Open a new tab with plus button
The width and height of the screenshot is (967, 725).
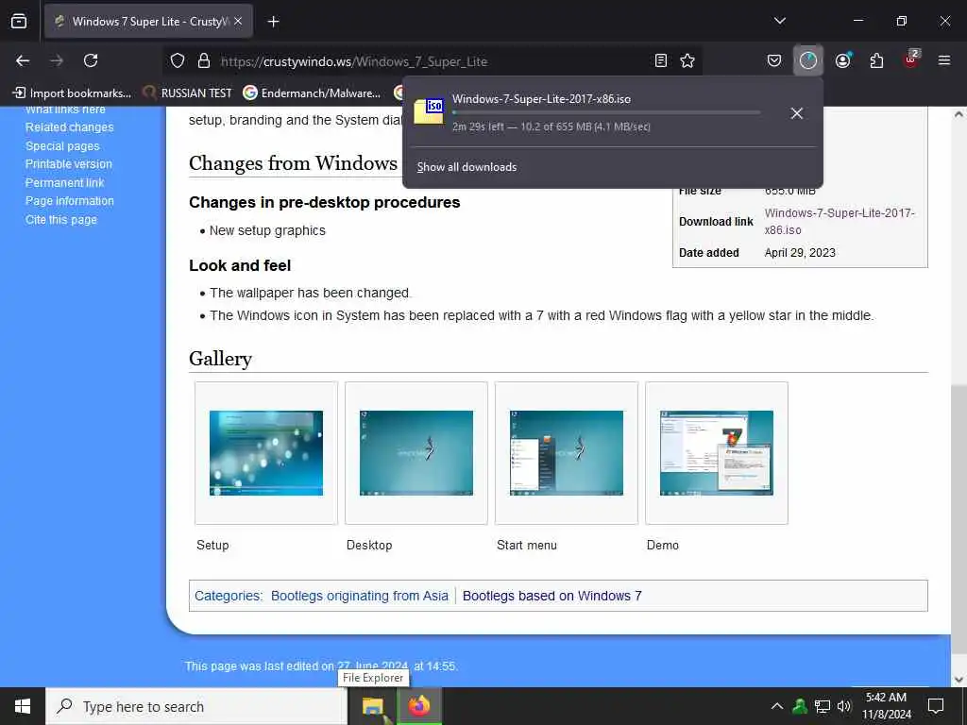273,22
